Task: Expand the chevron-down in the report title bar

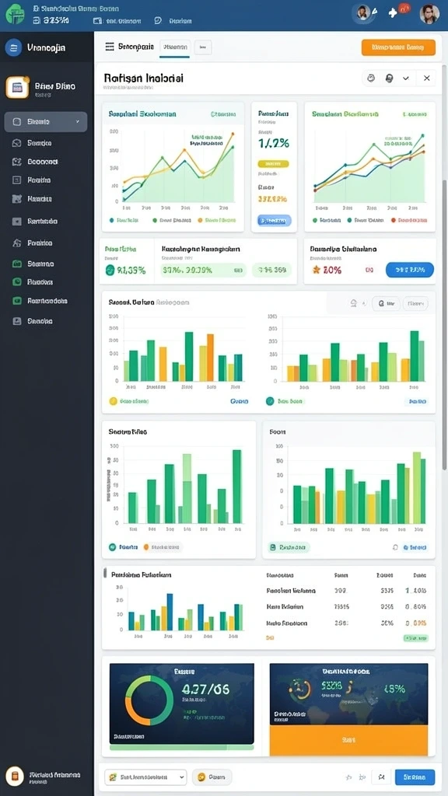Action: (406, 79)
